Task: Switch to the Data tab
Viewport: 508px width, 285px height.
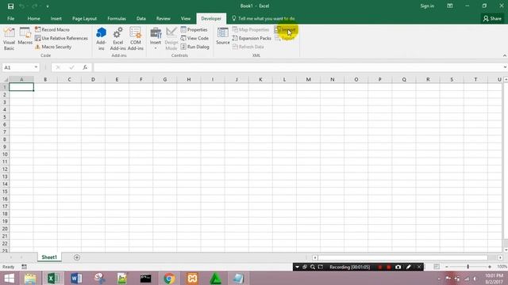Action: 141,18
